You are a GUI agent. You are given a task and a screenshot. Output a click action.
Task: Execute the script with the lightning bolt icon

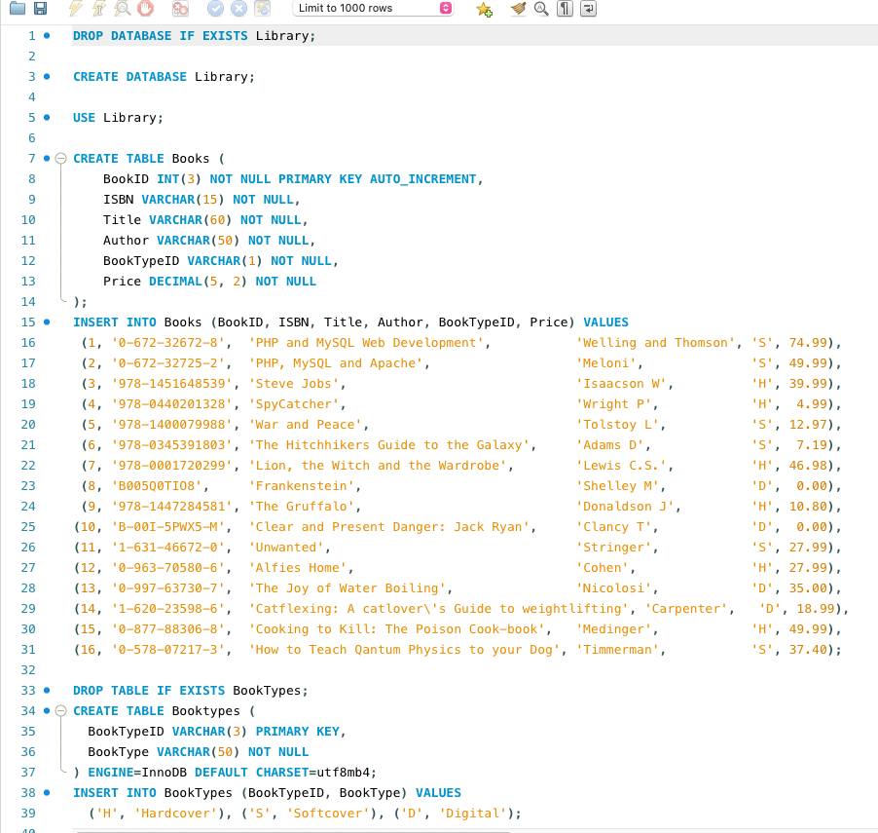[75, 8]
